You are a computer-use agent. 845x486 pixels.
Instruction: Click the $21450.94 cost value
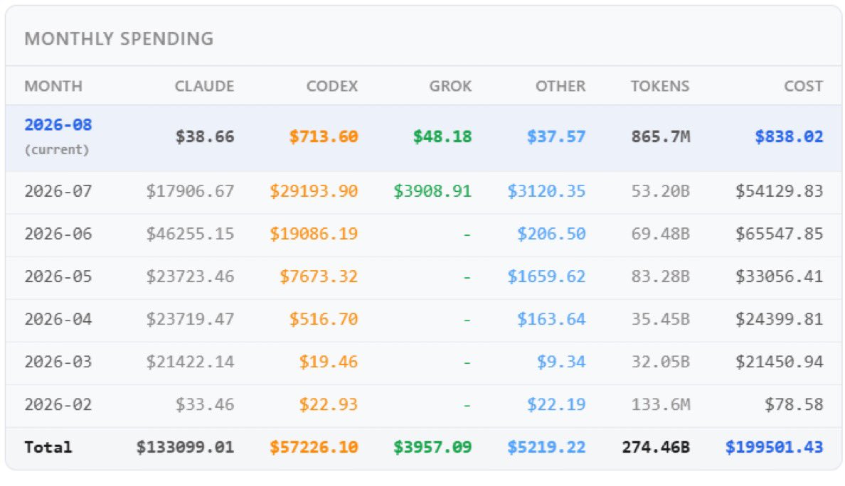tap(780, 362)
